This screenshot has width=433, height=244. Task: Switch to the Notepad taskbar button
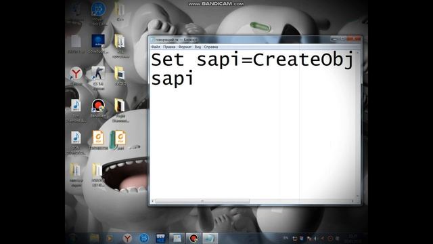tap(210, 238)
